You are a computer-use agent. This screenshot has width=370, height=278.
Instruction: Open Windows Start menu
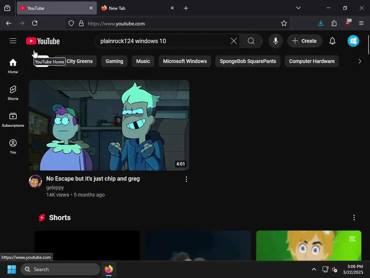[12, 269]
